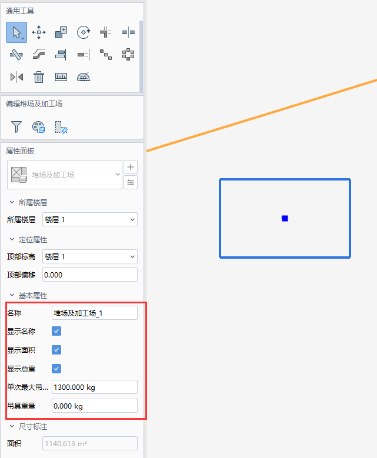Activate the break/cut element tool
This screenshot has height=458, width=377.
[16, 55]
